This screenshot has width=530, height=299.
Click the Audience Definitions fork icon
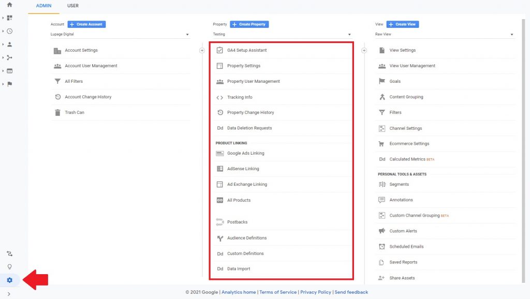(220, 238)
